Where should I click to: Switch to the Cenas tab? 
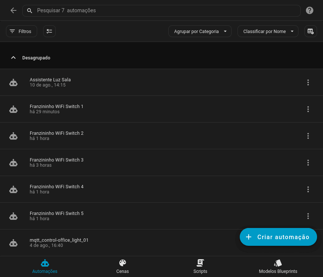[122, 266]
